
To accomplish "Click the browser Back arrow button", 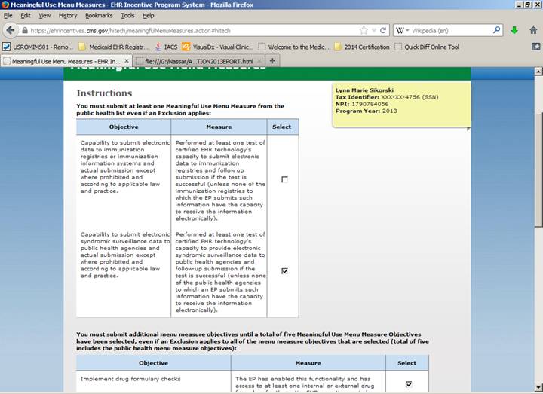I will pos(11,31).
